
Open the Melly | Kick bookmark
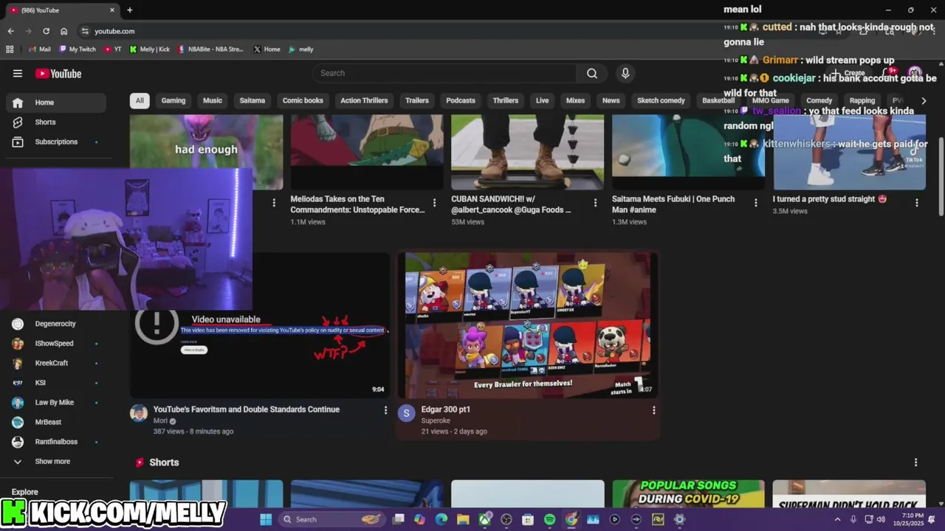click(150, 49)
